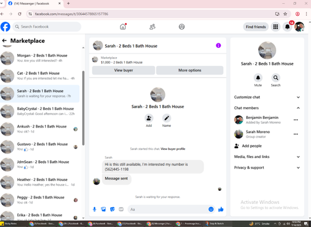Open the Friends icon in top navigation

pyautogui.click(x=152, y=27)
